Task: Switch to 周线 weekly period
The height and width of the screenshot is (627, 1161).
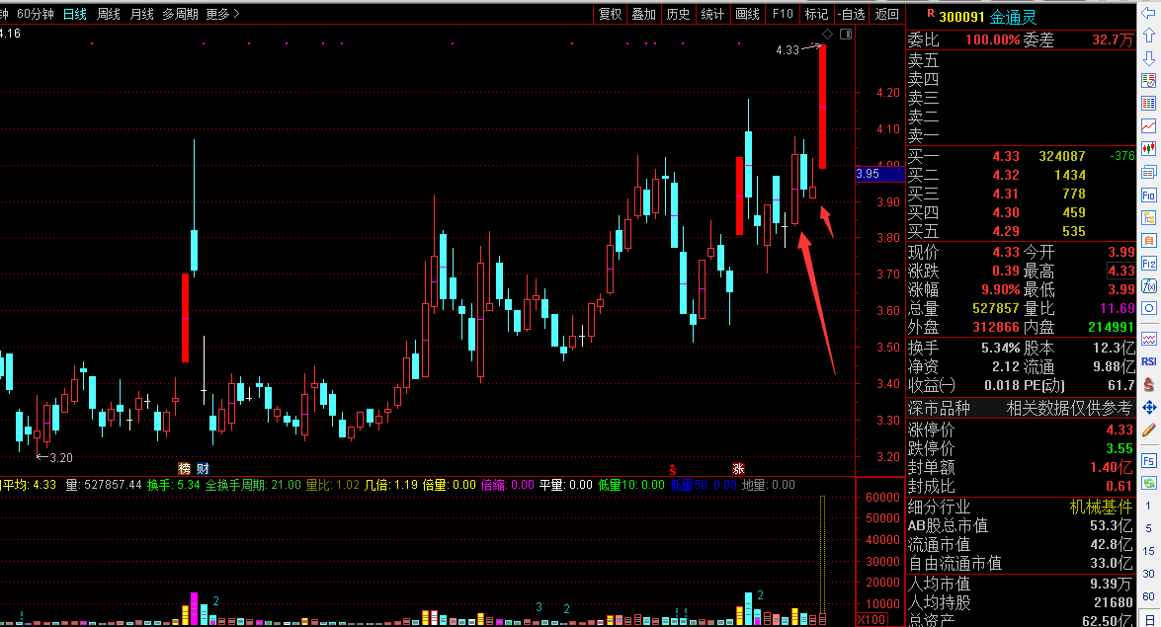Action: coord(108,14)
